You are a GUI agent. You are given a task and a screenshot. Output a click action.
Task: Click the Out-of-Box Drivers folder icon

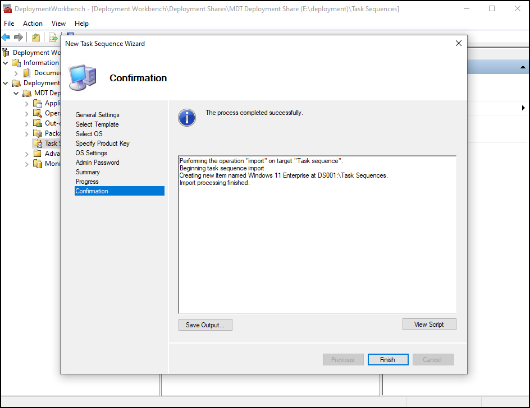point(38,123)
